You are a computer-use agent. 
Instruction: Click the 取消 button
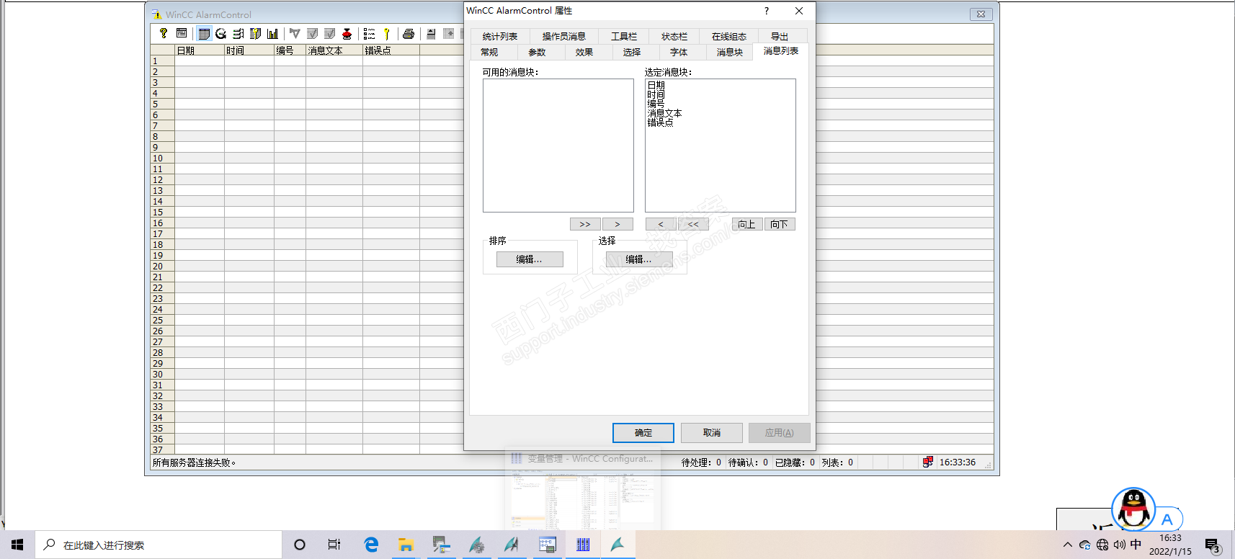(712, 433)
